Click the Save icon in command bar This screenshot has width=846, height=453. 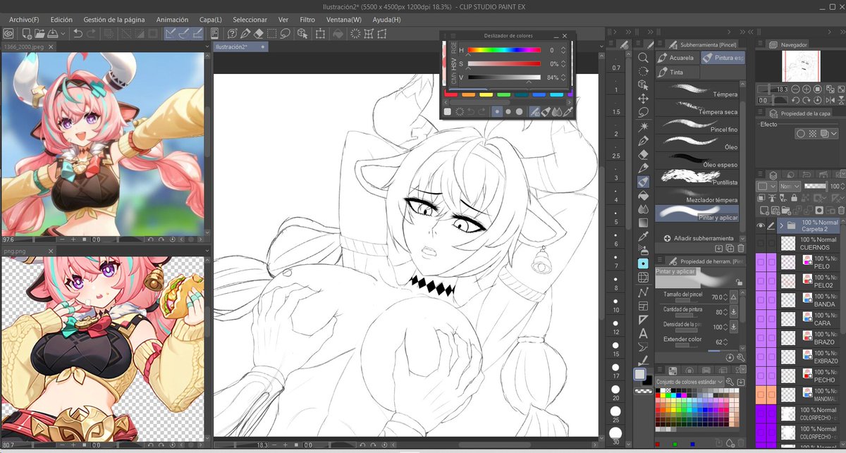[54, 33]
